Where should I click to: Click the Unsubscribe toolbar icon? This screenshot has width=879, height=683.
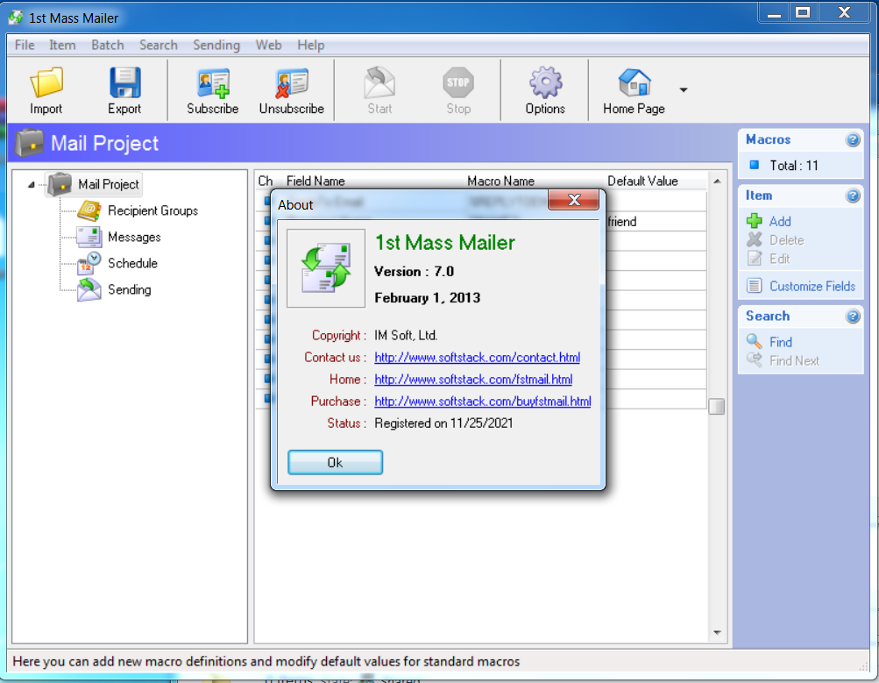(291, 83)
